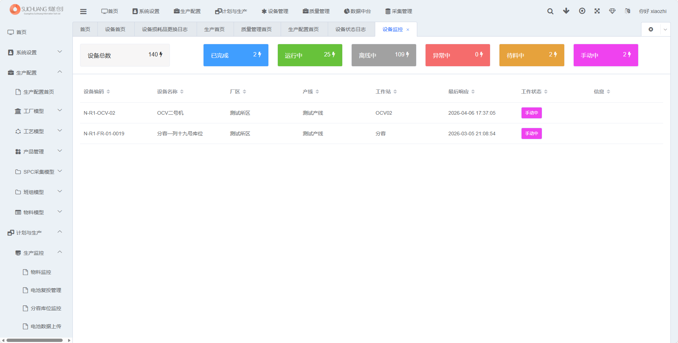Switch to the 生产首页 tab

(214, 29)
